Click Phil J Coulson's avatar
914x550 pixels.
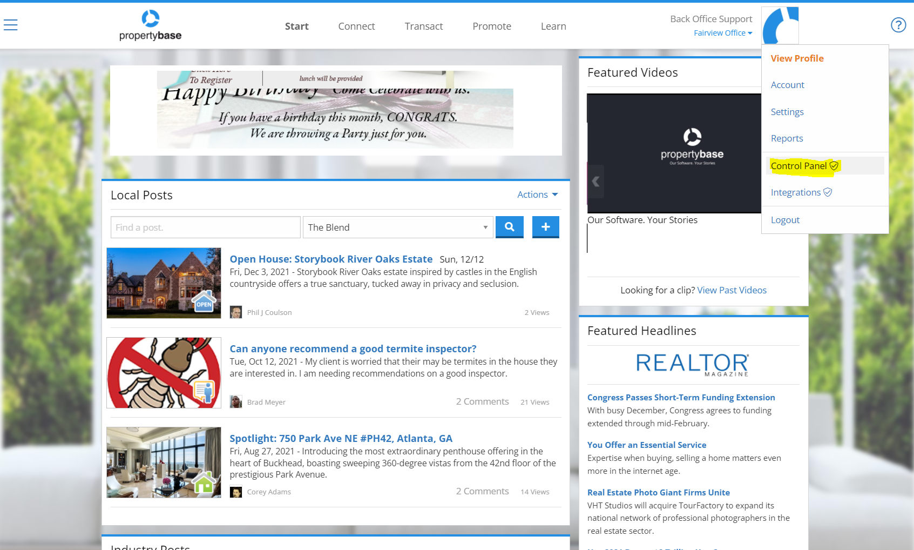coord(236,312)
